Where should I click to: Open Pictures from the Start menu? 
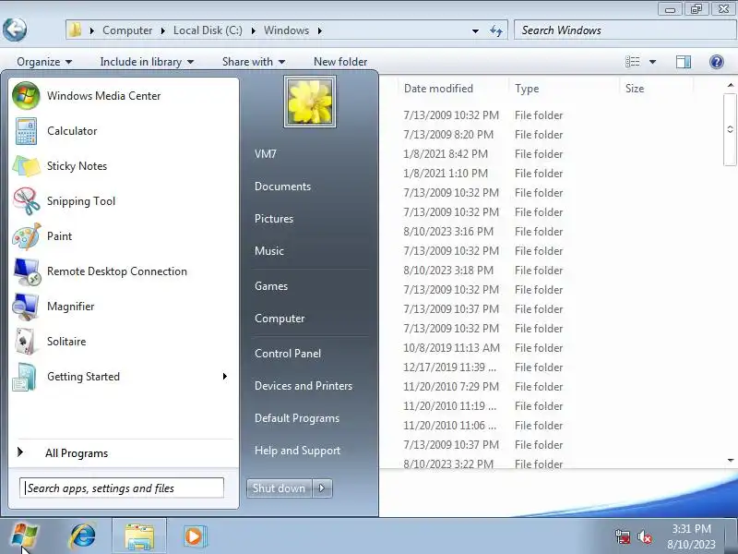273,219
